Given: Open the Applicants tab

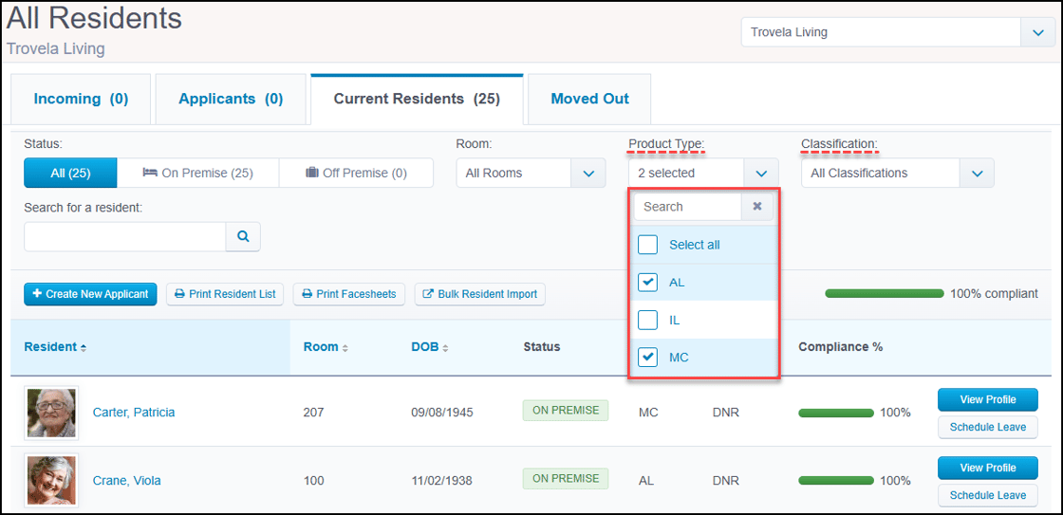Looking at the screenshot, I should click(231, 99).
